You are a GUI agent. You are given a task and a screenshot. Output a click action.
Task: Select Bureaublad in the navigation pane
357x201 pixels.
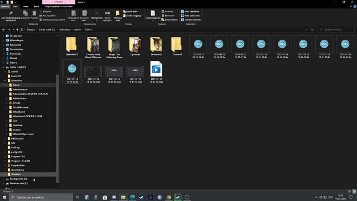(x=16, y=45)
